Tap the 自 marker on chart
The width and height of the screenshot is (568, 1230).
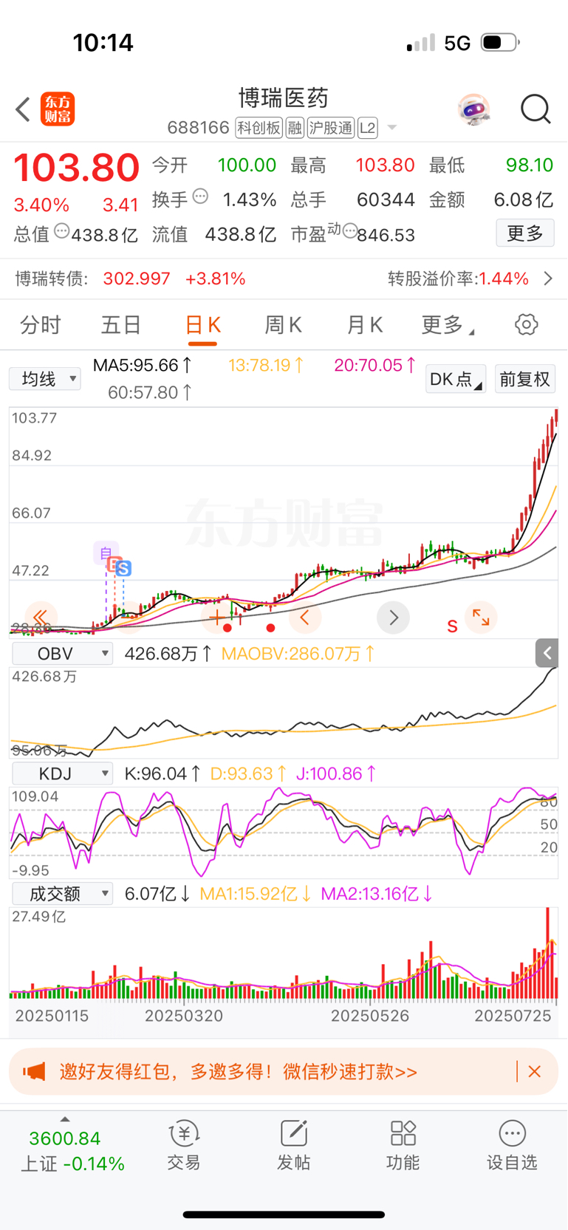tap(106, 552)
